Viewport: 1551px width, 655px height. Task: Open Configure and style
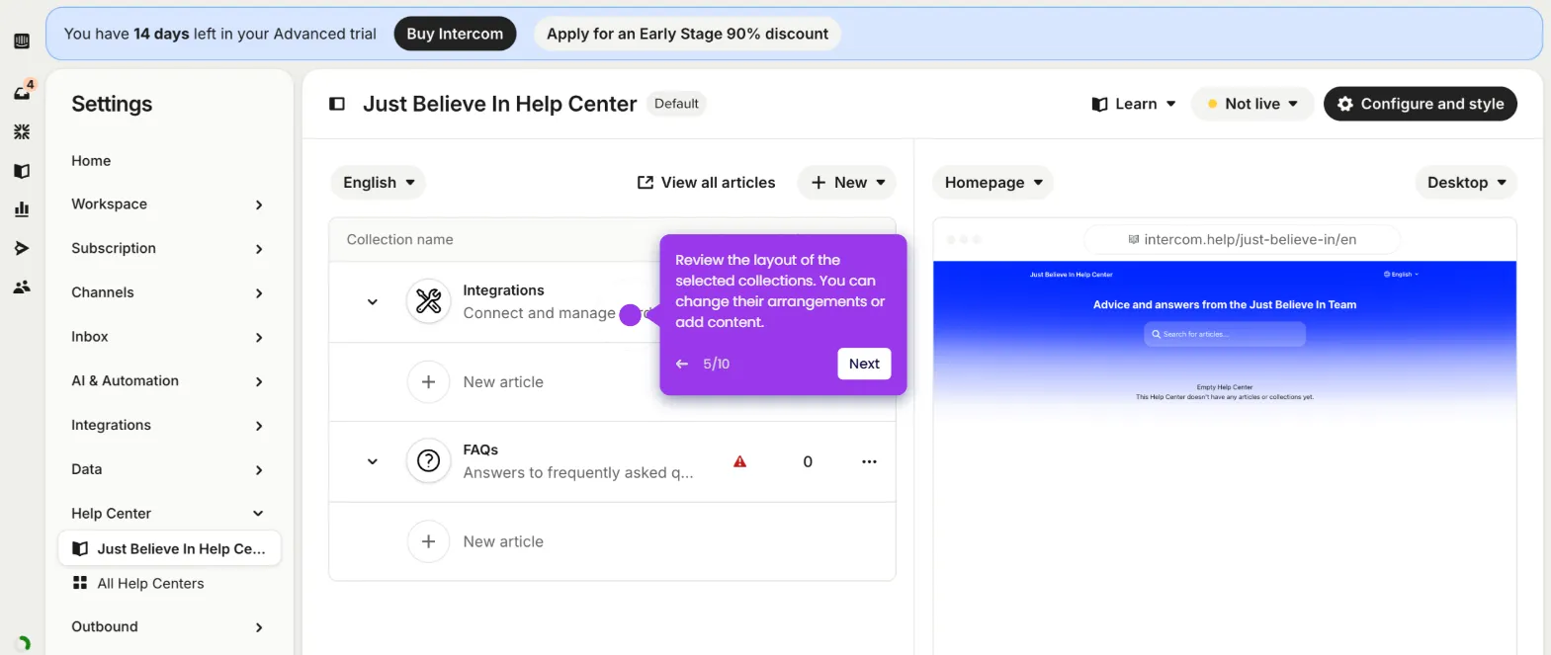(x=1420, y=104)
